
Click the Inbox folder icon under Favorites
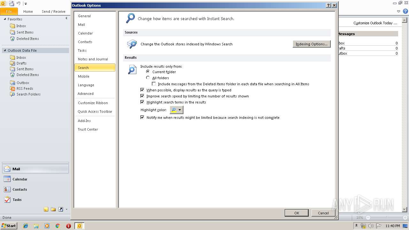pos(12,26)
